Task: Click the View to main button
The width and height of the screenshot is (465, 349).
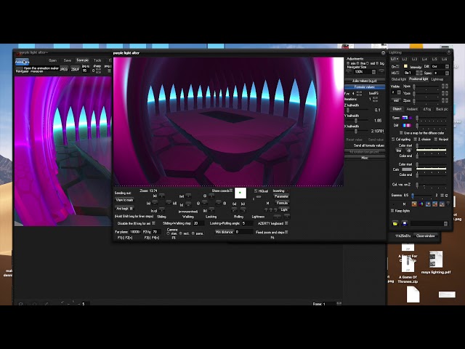Action: click(x=124, y=200)
